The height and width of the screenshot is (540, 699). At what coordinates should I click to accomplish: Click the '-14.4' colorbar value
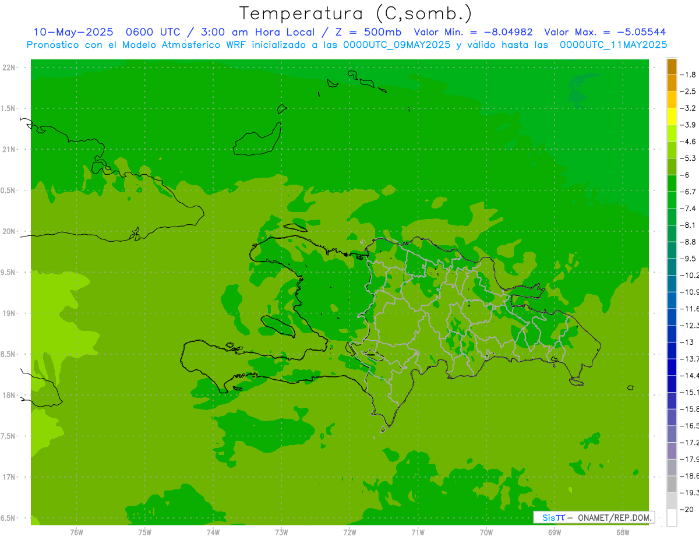point(690,376)
